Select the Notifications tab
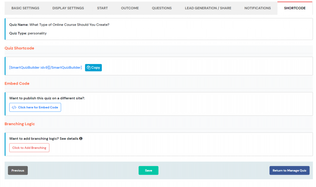This screenshot has width=316, height=187. [257, 8]
